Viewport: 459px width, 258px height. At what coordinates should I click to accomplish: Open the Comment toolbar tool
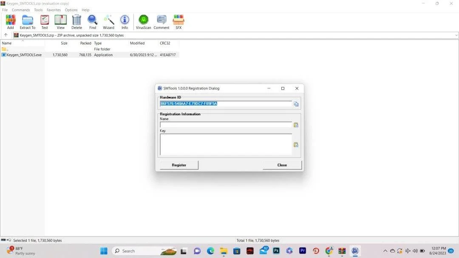tap(161, 22)
